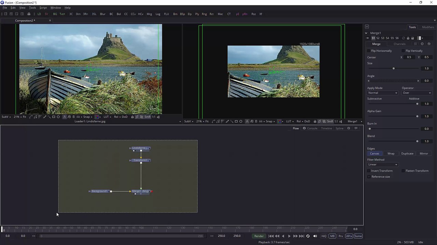
Task: Toggle playback loop mode icon
Action: 308,236
